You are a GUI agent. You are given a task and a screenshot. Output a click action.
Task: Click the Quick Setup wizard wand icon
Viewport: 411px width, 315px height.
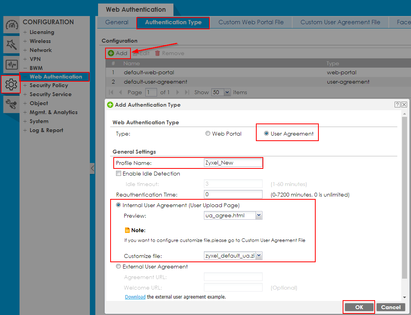[x=11, y=45]
